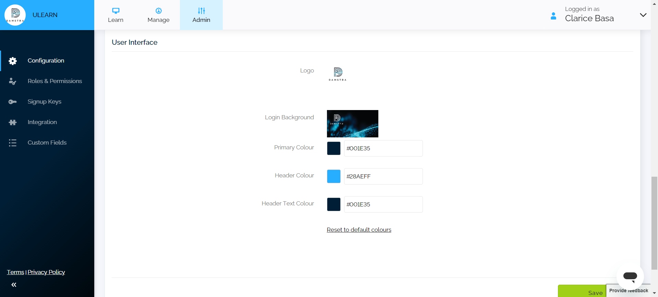Click the Custom Fields list icon

click(13, 143)
